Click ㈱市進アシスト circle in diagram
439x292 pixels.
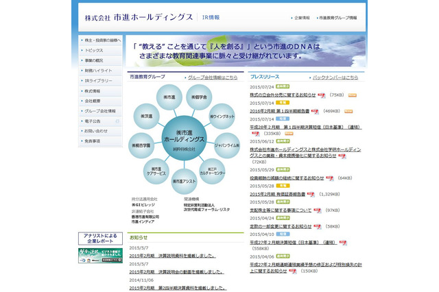click(x=184, y=181)
